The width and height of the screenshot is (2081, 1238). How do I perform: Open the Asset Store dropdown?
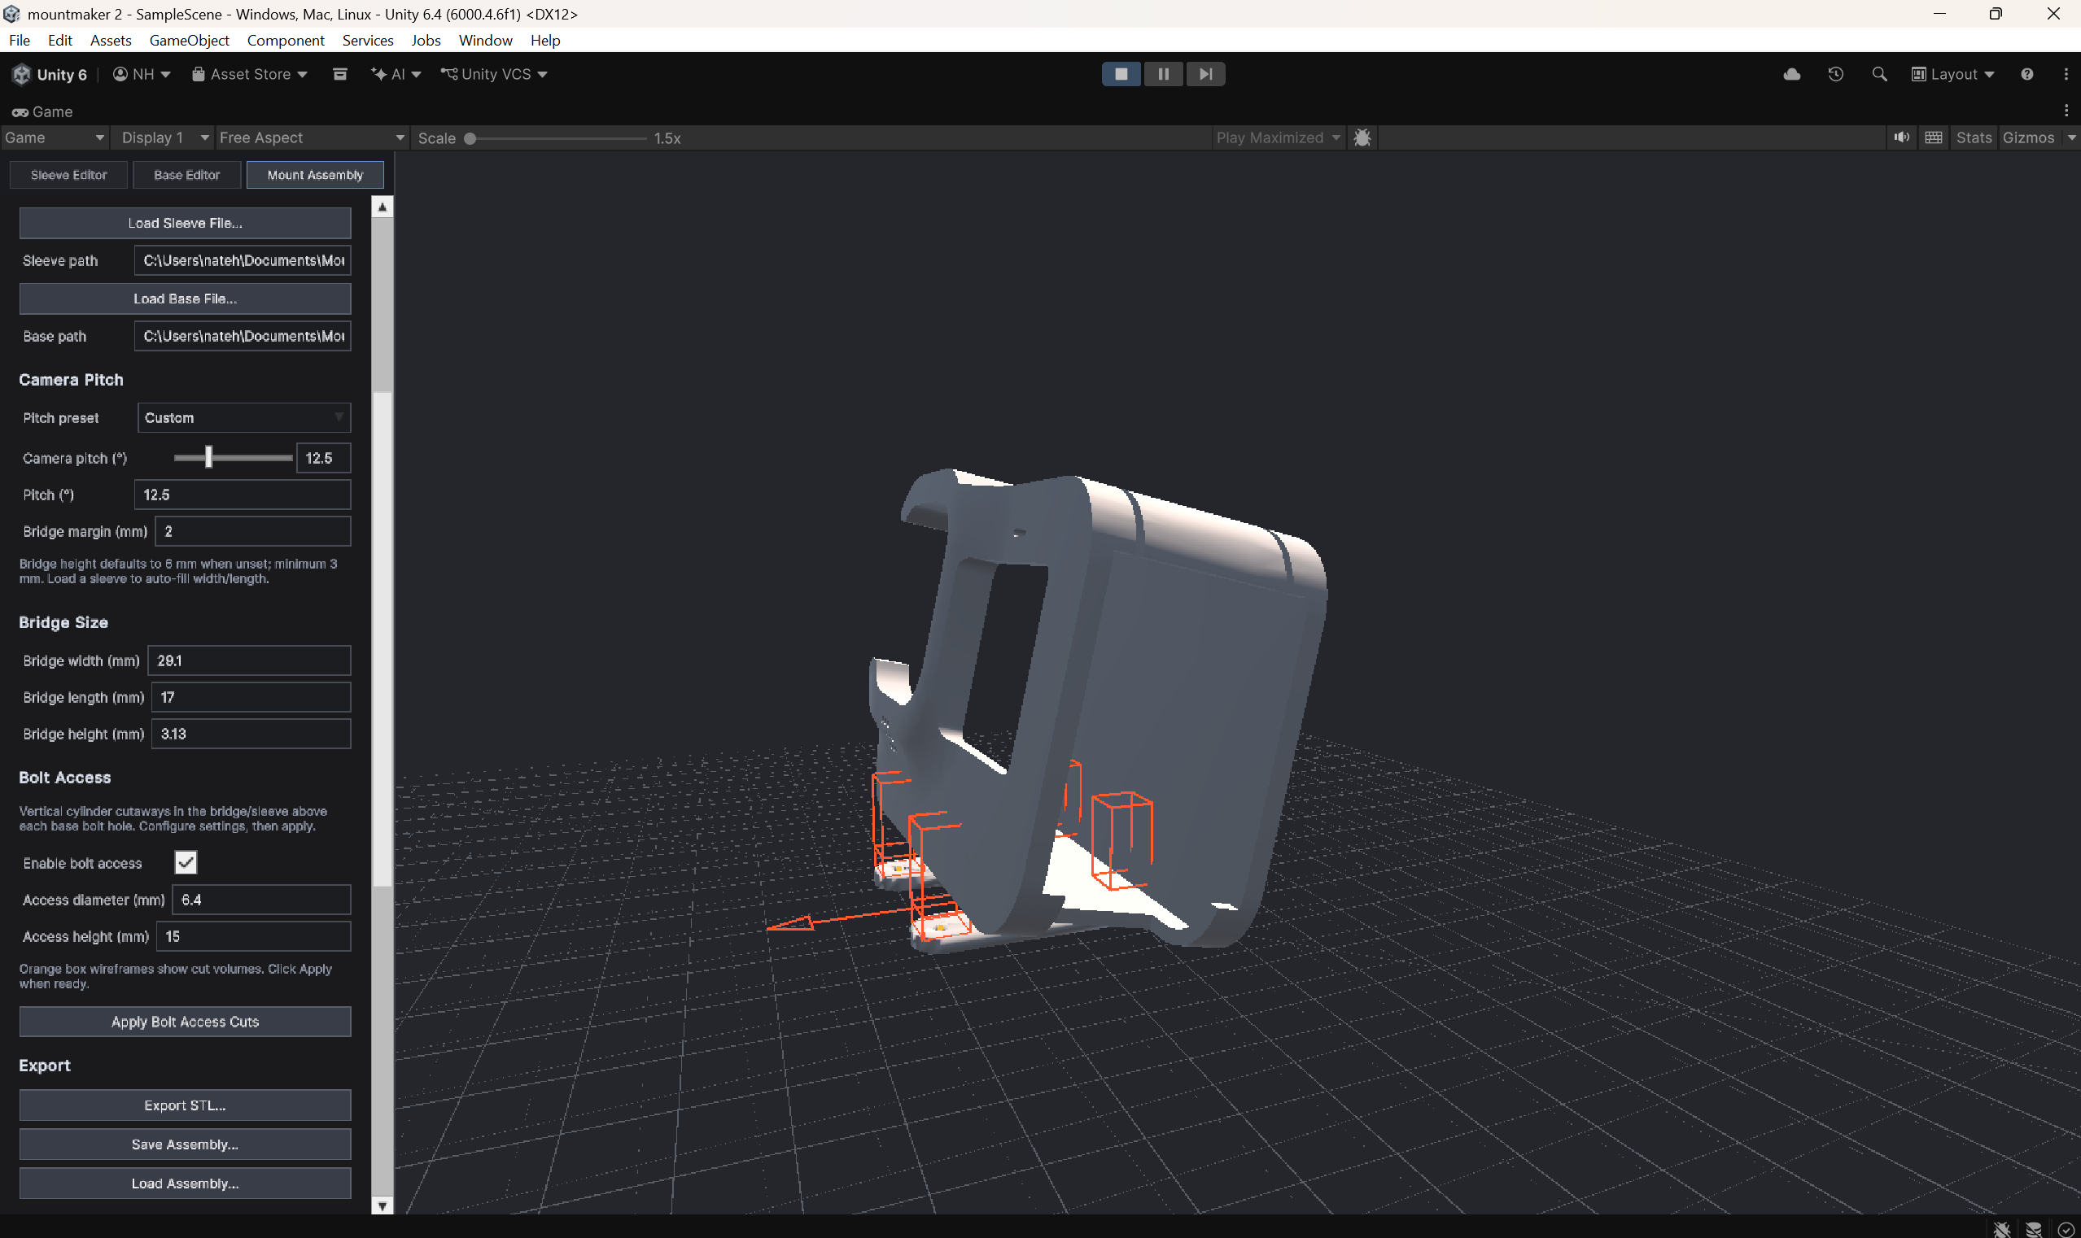(x=250, y=74)
